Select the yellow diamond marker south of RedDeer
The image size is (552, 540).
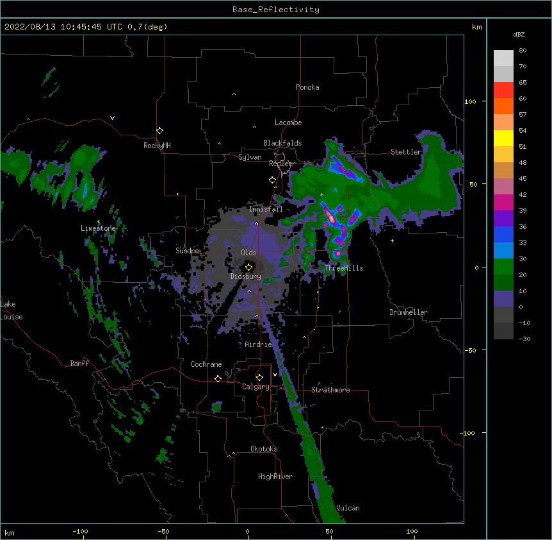coord(272,180)
